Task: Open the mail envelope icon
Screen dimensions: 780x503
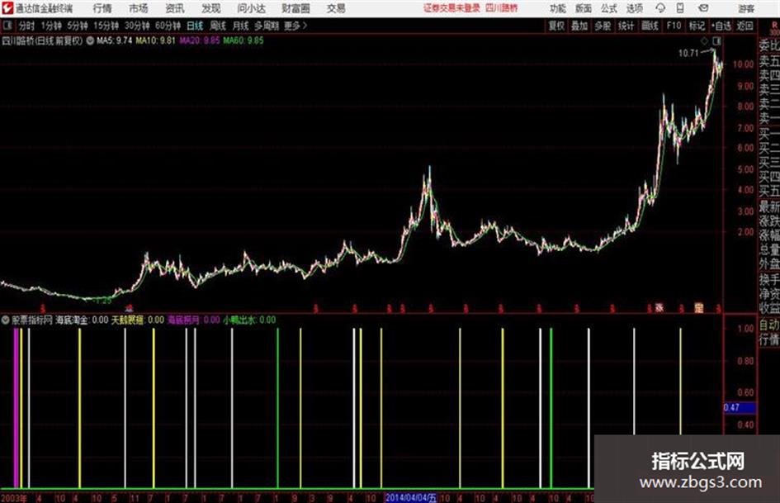Action: point(703,8)
